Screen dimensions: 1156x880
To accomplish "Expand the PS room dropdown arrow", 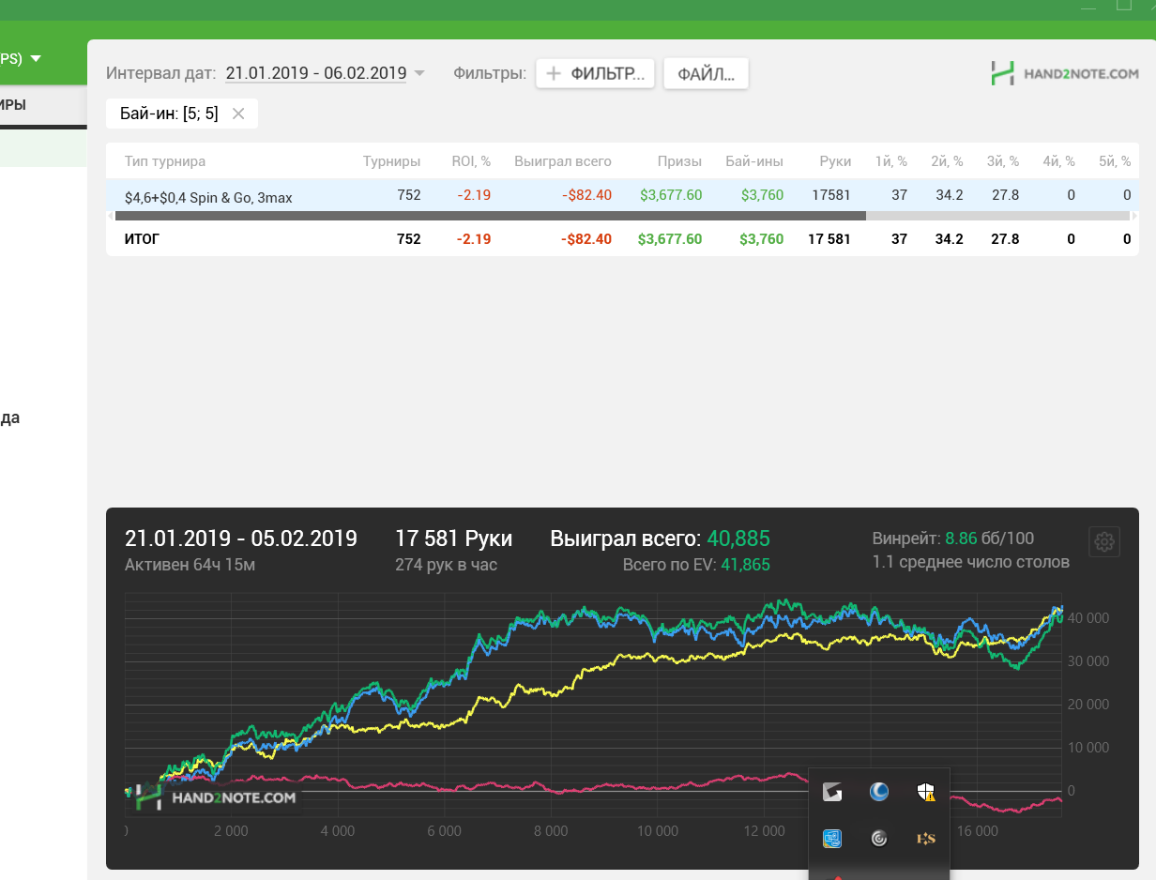I will coord(36,58).
